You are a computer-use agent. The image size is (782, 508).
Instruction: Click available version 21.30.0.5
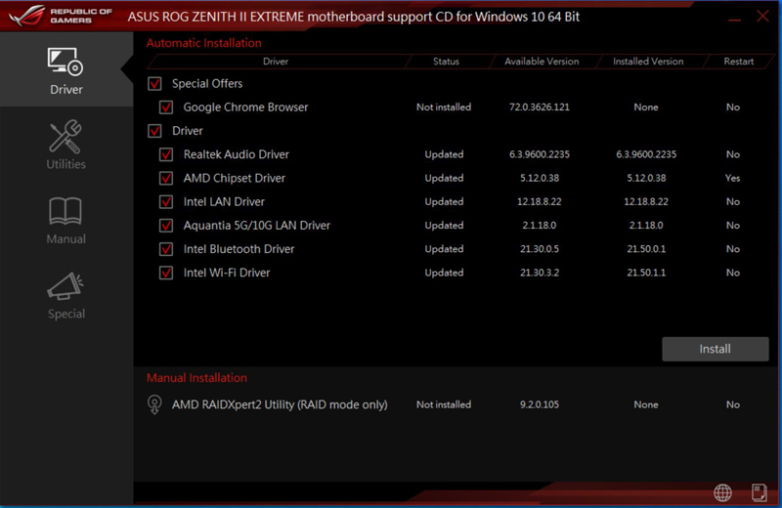pyautogui.click(x=540, y=249)
